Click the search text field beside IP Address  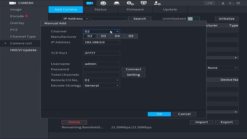(109, 19)
